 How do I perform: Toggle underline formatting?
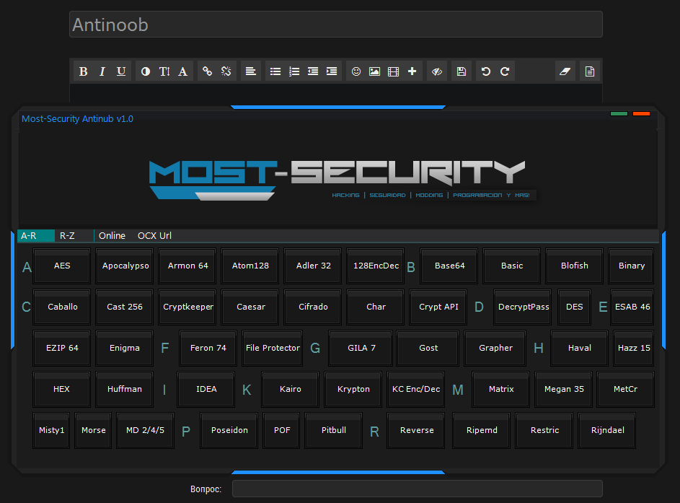coord(121,71)
